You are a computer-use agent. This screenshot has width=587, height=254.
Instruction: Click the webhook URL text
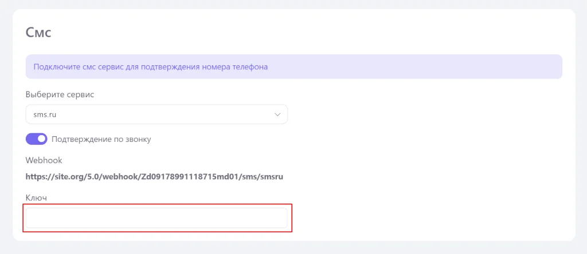point(155,177)
